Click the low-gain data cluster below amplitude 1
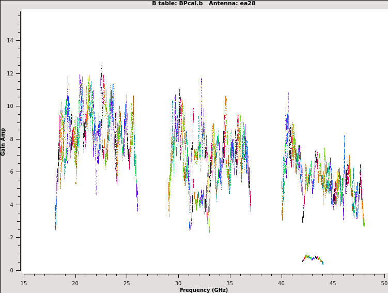Viewport: 388px width, 293px height. pyautogui.click(x=313, y=258)
